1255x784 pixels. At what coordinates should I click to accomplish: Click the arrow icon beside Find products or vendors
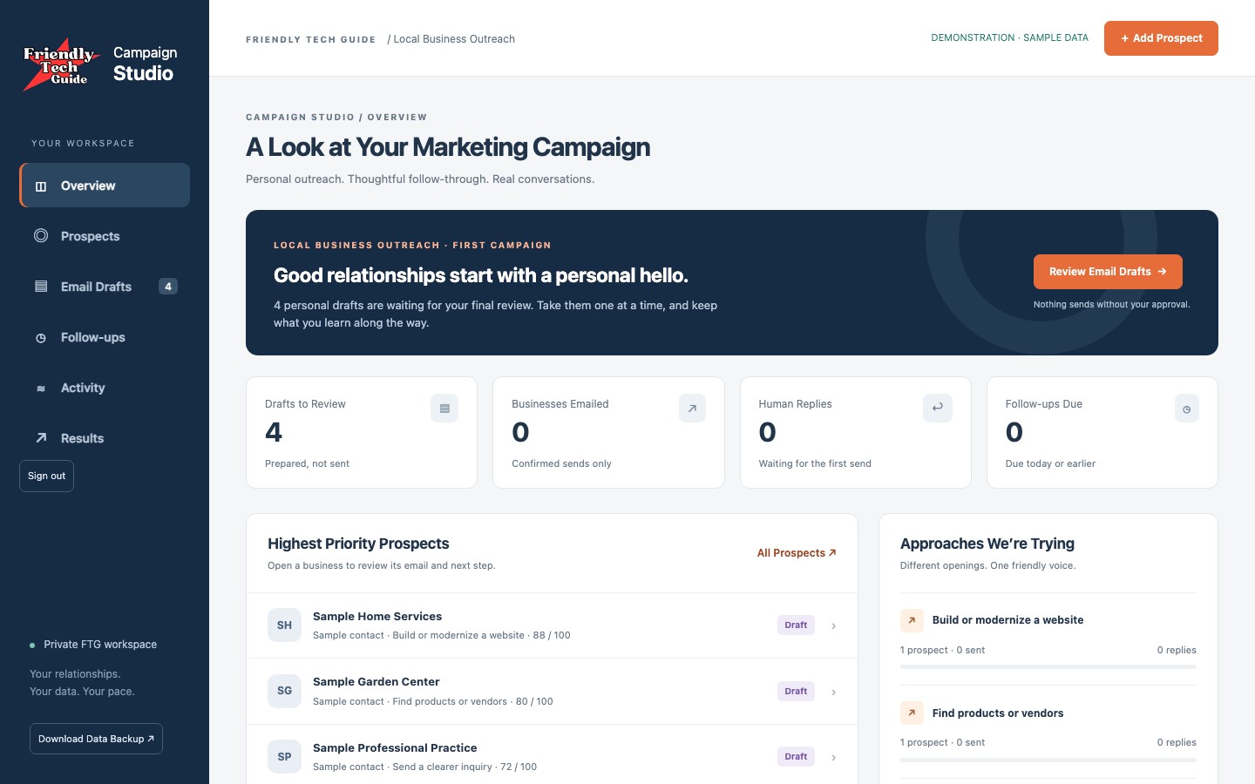coord(912,713)
